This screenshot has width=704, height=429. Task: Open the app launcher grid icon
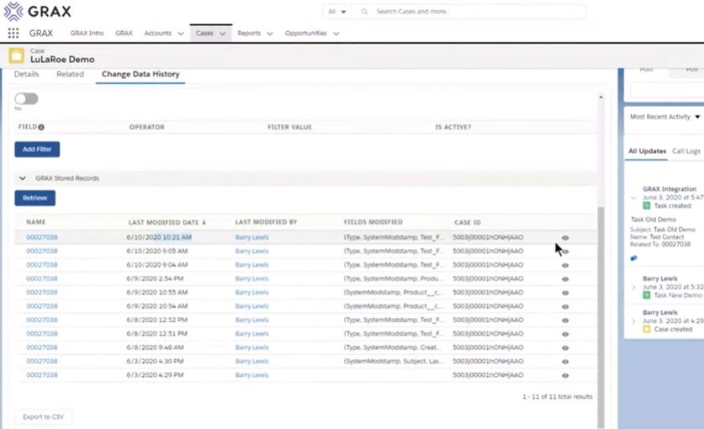13,33
